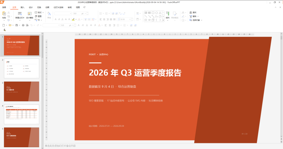Toggle Italic in the ribbon font group
283x149 pixels.
tap(59, 19)
